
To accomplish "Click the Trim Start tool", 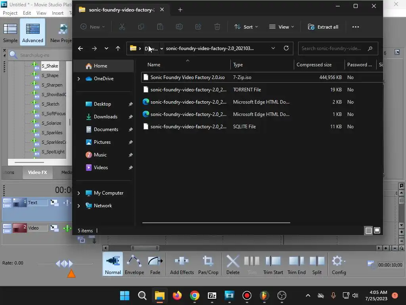I will [x=273, y=264].
